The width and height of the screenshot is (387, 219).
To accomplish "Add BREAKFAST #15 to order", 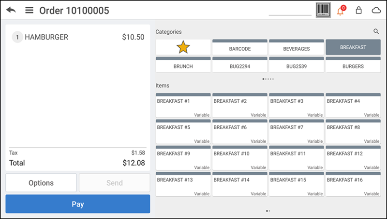I will pyautogui.click(x=297, y=184).
